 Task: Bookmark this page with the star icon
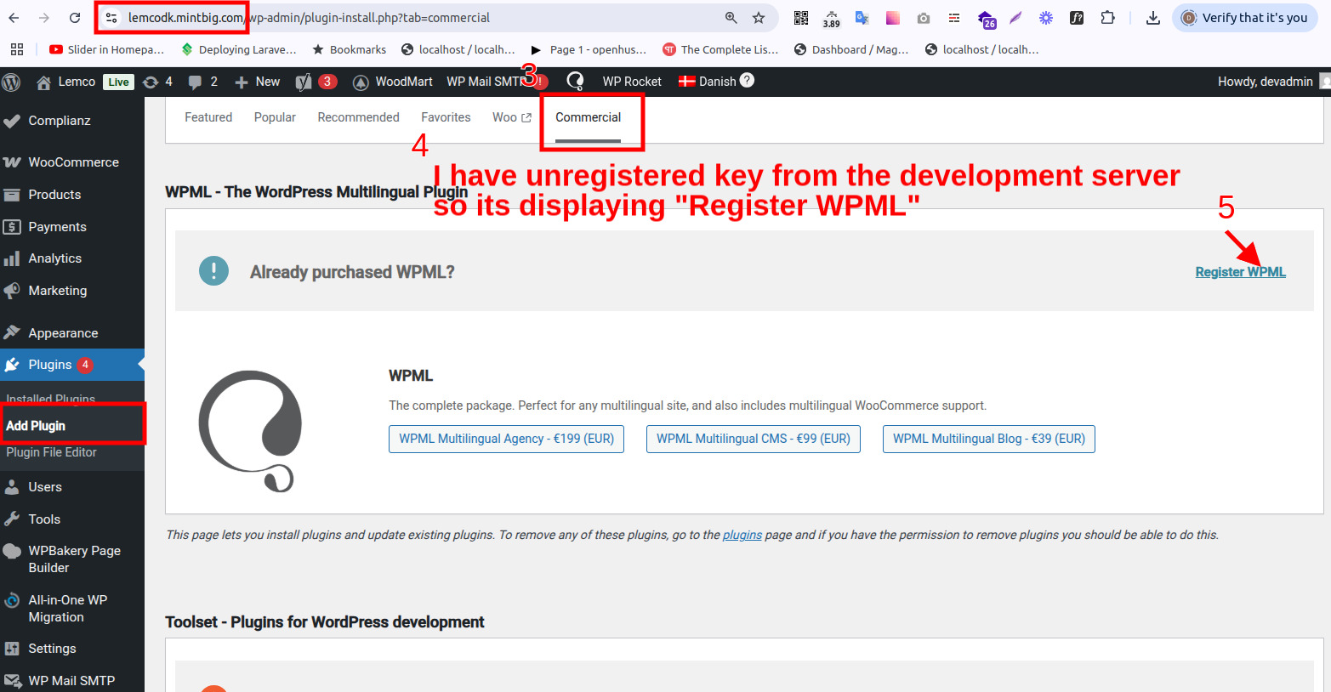coord(759,18)
